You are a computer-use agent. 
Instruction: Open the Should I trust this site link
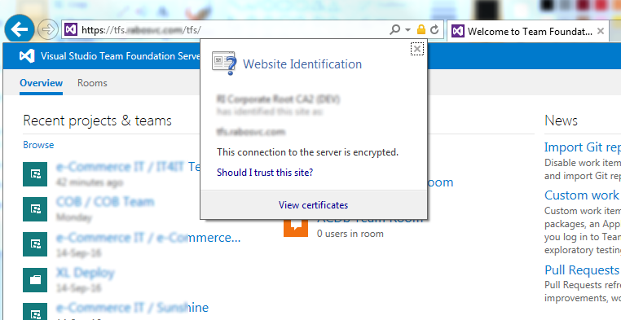click(265, 173)
